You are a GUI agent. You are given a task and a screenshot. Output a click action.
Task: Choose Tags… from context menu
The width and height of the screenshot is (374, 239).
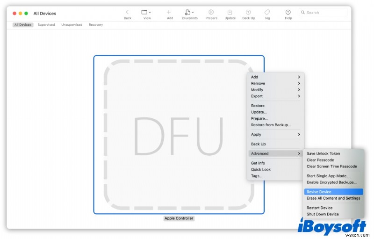[276, 176]
